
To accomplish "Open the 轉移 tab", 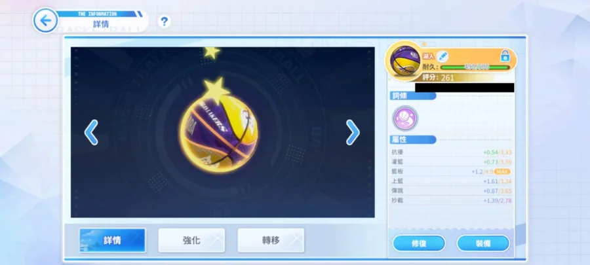I will (271, 240).
